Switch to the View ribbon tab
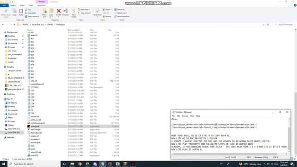This screenshot has height=167, width=297. pyautogui.click(x=31, y=6)
